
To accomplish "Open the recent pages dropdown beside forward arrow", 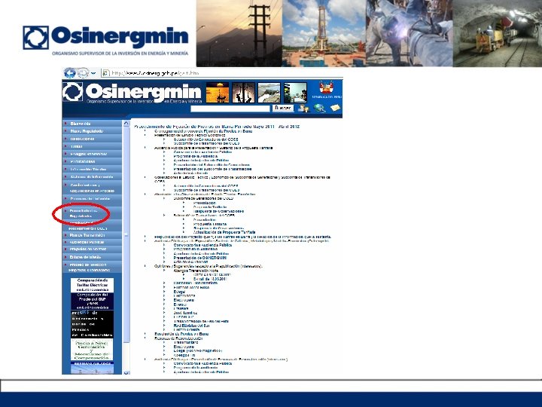I will coord(93,73).
